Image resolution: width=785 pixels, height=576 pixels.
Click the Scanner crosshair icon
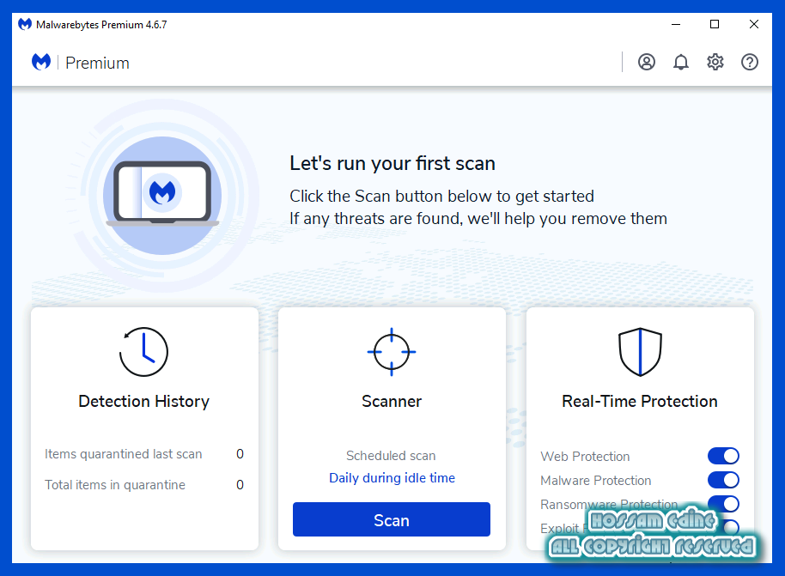[392, 352]
